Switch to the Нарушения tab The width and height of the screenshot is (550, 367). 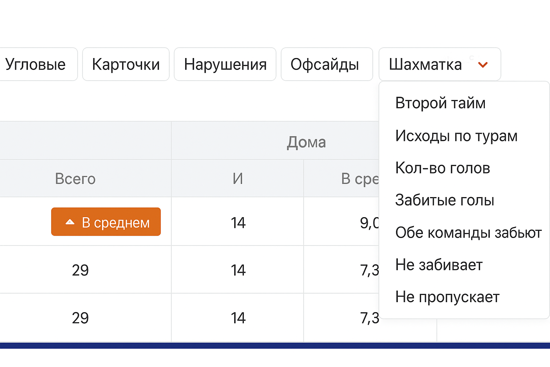pyautogui.click(x=225, y=64)
